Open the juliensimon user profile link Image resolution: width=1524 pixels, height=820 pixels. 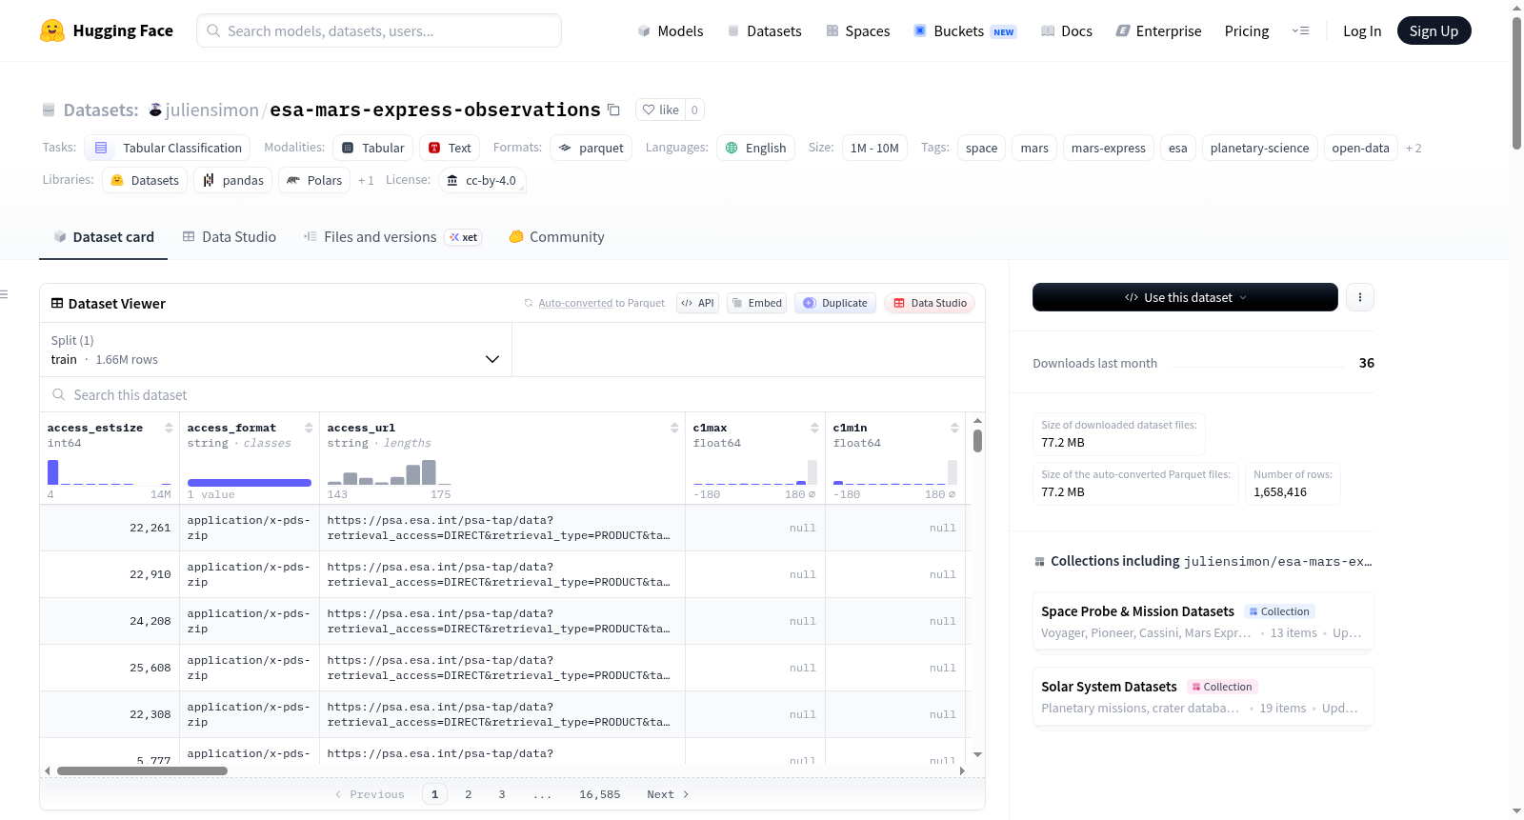[x=211, y=110]
